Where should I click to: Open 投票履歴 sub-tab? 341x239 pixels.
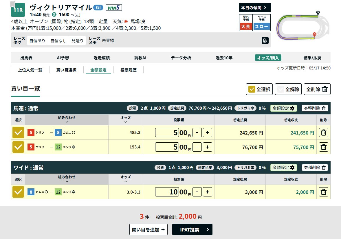click(x=129, y=70)
